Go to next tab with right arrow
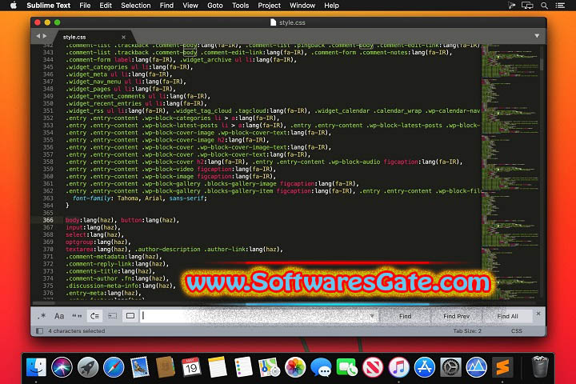576x384 pixels. click(45, 36)
